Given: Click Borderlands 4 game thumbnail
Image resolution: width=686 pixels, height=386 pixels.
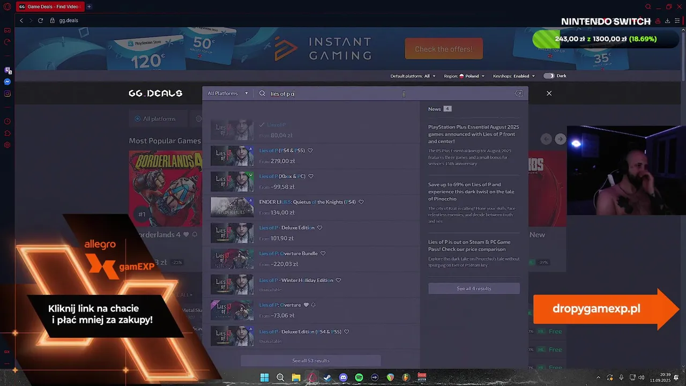Looking at the screenshot, I should [x=165, y=188].
